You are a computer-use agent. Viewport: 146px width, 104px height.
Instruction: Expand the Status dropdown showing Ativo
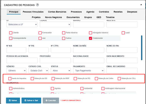(x=61, y=70)
